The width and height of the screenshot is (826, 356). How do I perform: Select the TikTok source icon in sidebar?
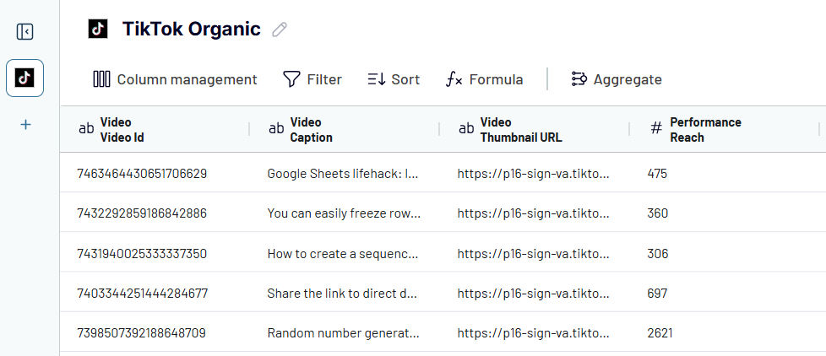coord(25,78)
